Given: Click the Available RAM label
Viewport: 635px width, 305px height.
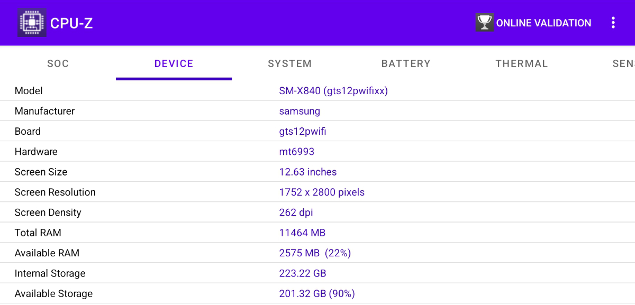Looking at the screenshot, I should (47, 253).
